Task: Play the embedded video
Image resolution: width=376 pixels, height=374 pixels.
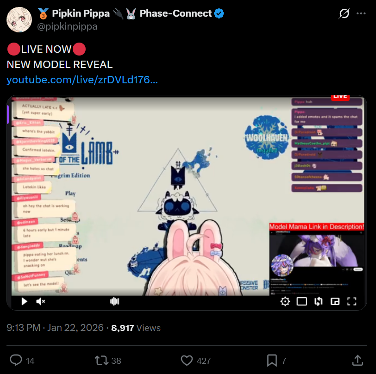Action: [24, 301]
